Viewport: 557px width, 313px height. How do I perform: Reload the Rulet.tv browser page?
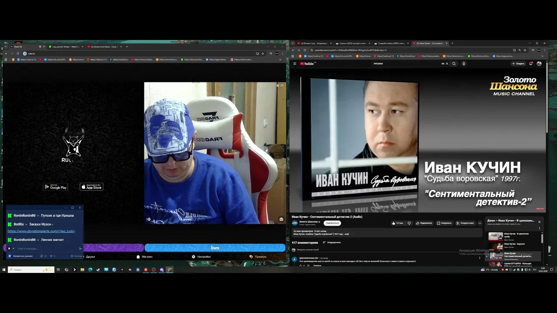click(17, 53)
